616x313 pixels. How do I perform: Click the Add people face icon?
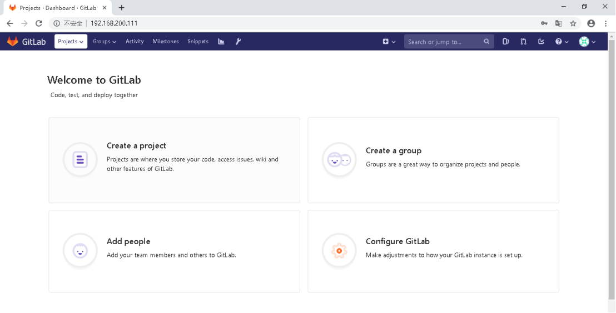pos(80,251)
